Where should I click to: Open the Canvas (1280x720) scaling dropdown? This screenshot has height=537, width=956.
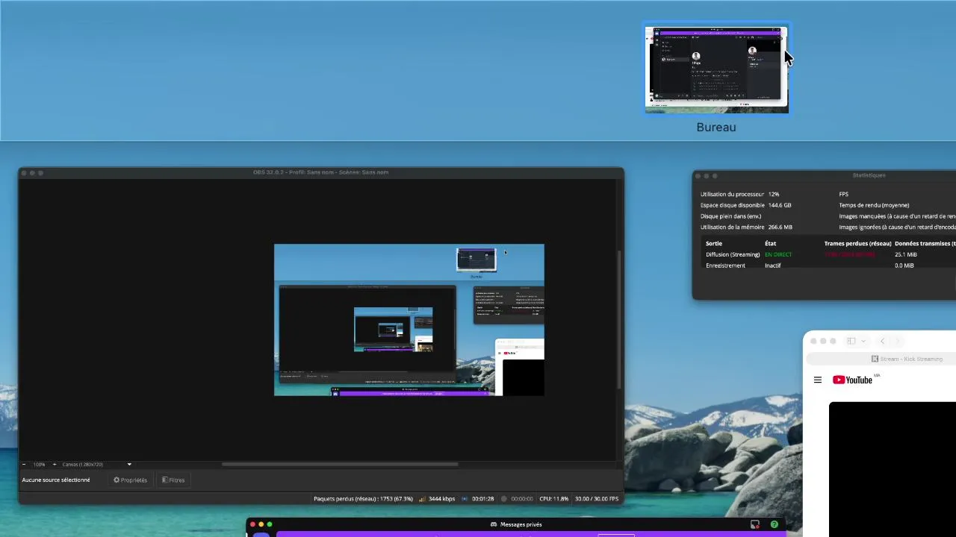[x=97, y=464]
